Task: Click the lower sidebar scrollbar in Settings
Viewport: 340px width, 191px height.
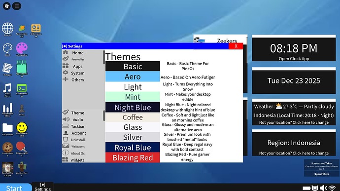Action: [104, 115]
